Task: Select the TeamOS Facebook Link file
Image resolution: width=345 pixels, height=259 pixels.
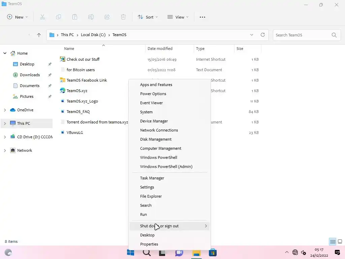Action: point(87,80)
